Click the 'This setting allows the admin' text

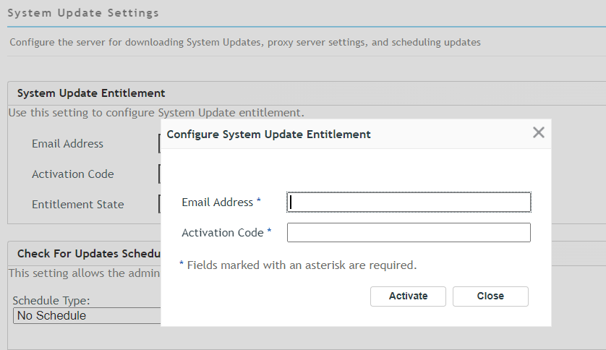pyautogui.click(x=83, y=273)
